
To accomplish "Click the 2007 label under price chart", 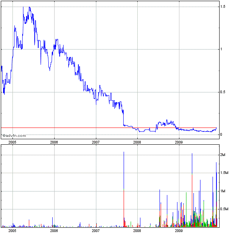I will [x=96, y=142].
